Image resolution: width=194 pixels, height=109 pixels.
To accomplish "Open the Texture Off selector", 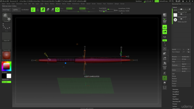I will [7, 46].
